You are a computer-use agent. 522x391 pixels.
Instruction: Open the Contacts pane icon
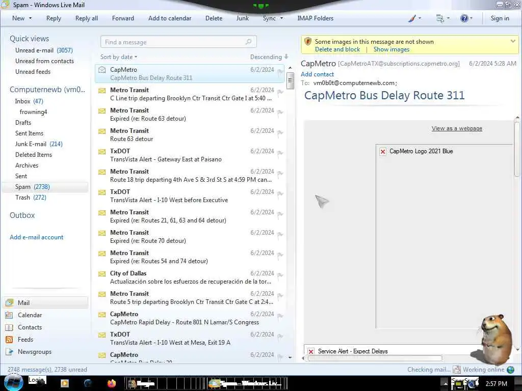tap(9, 327)
